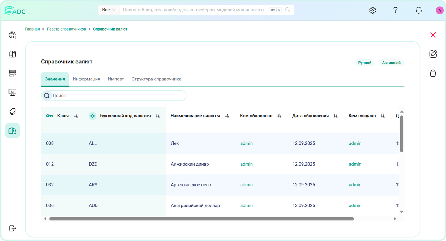Close the reference with red X
The width and height of the screenshot is (446, 241).
pos(433,35)
